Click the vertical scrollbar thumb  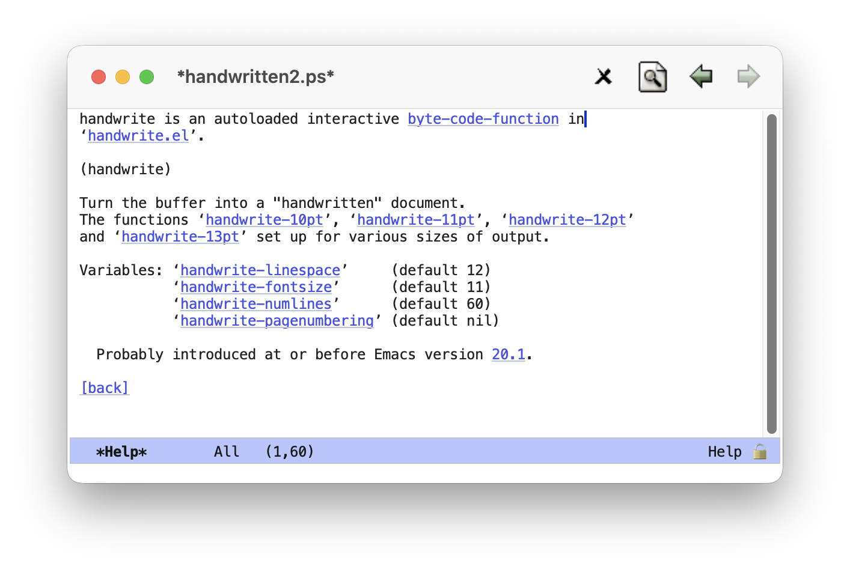[772, 274]
